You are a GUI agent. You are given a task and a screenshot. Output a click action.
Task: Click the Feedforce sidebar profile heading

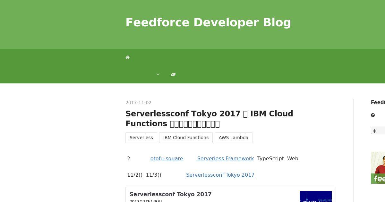point(378,103)
